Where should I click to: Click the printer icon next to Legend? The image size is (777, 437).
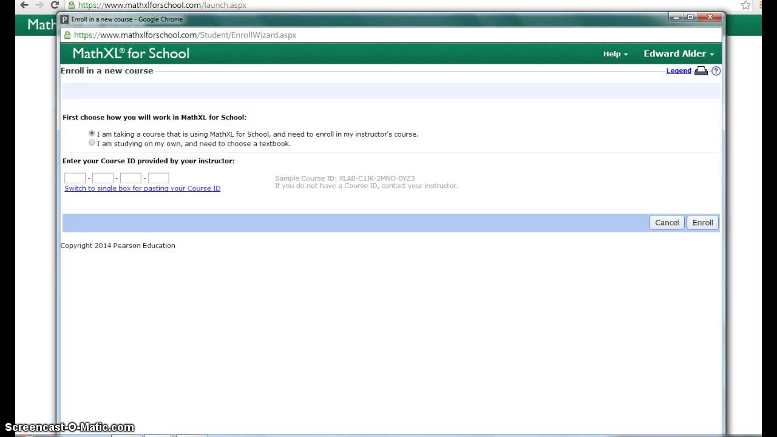(x=701, y=71)
